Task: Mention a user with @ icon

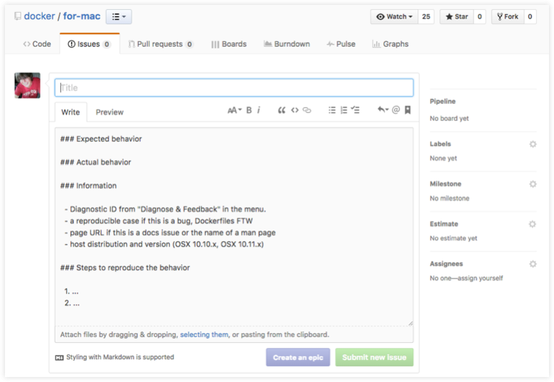Action: coord(396,110)
